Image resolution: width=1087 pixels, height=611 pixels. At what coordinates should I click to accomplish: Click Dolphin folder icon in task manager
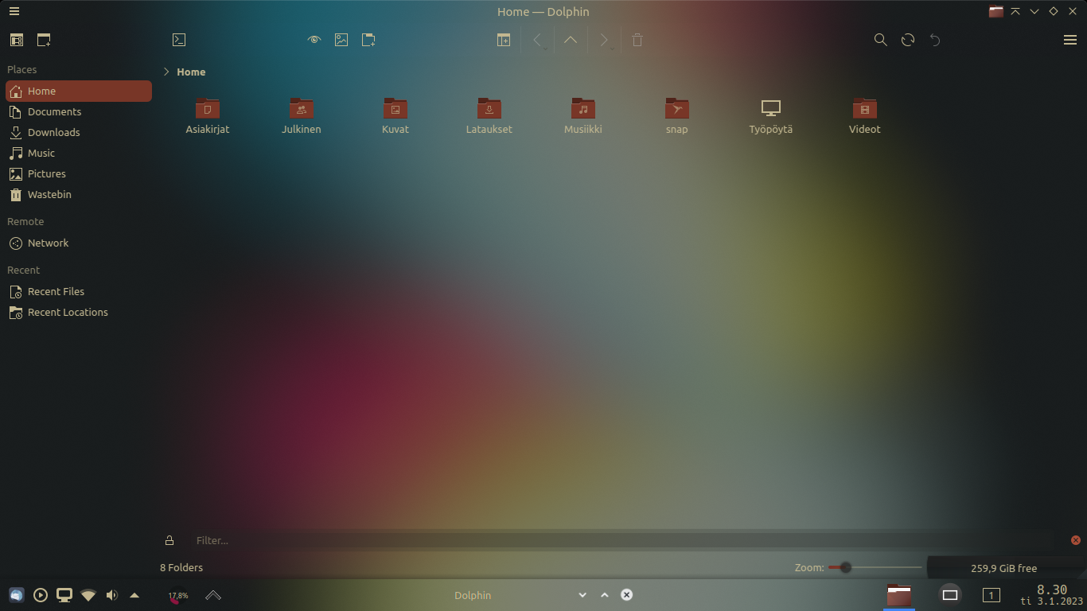[899, 595]
